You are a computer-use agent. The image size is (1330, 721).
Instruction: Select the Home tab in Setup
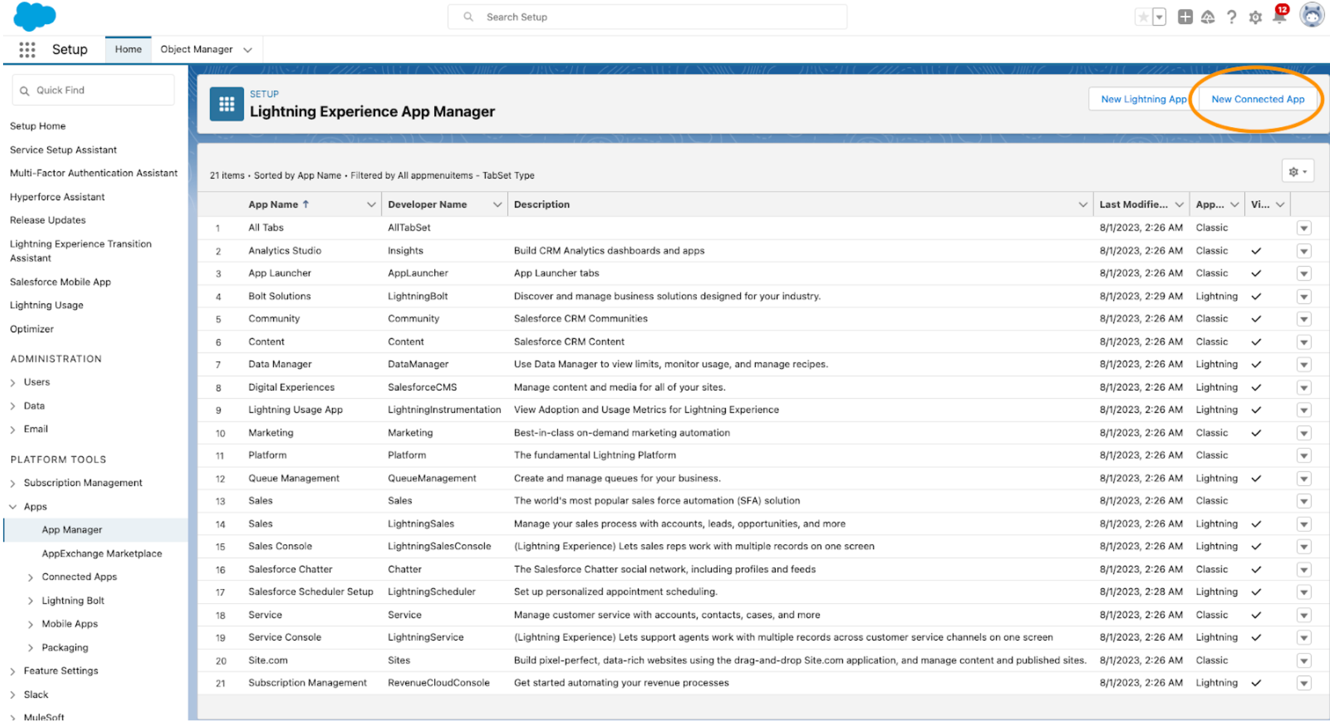coord(127,49)
